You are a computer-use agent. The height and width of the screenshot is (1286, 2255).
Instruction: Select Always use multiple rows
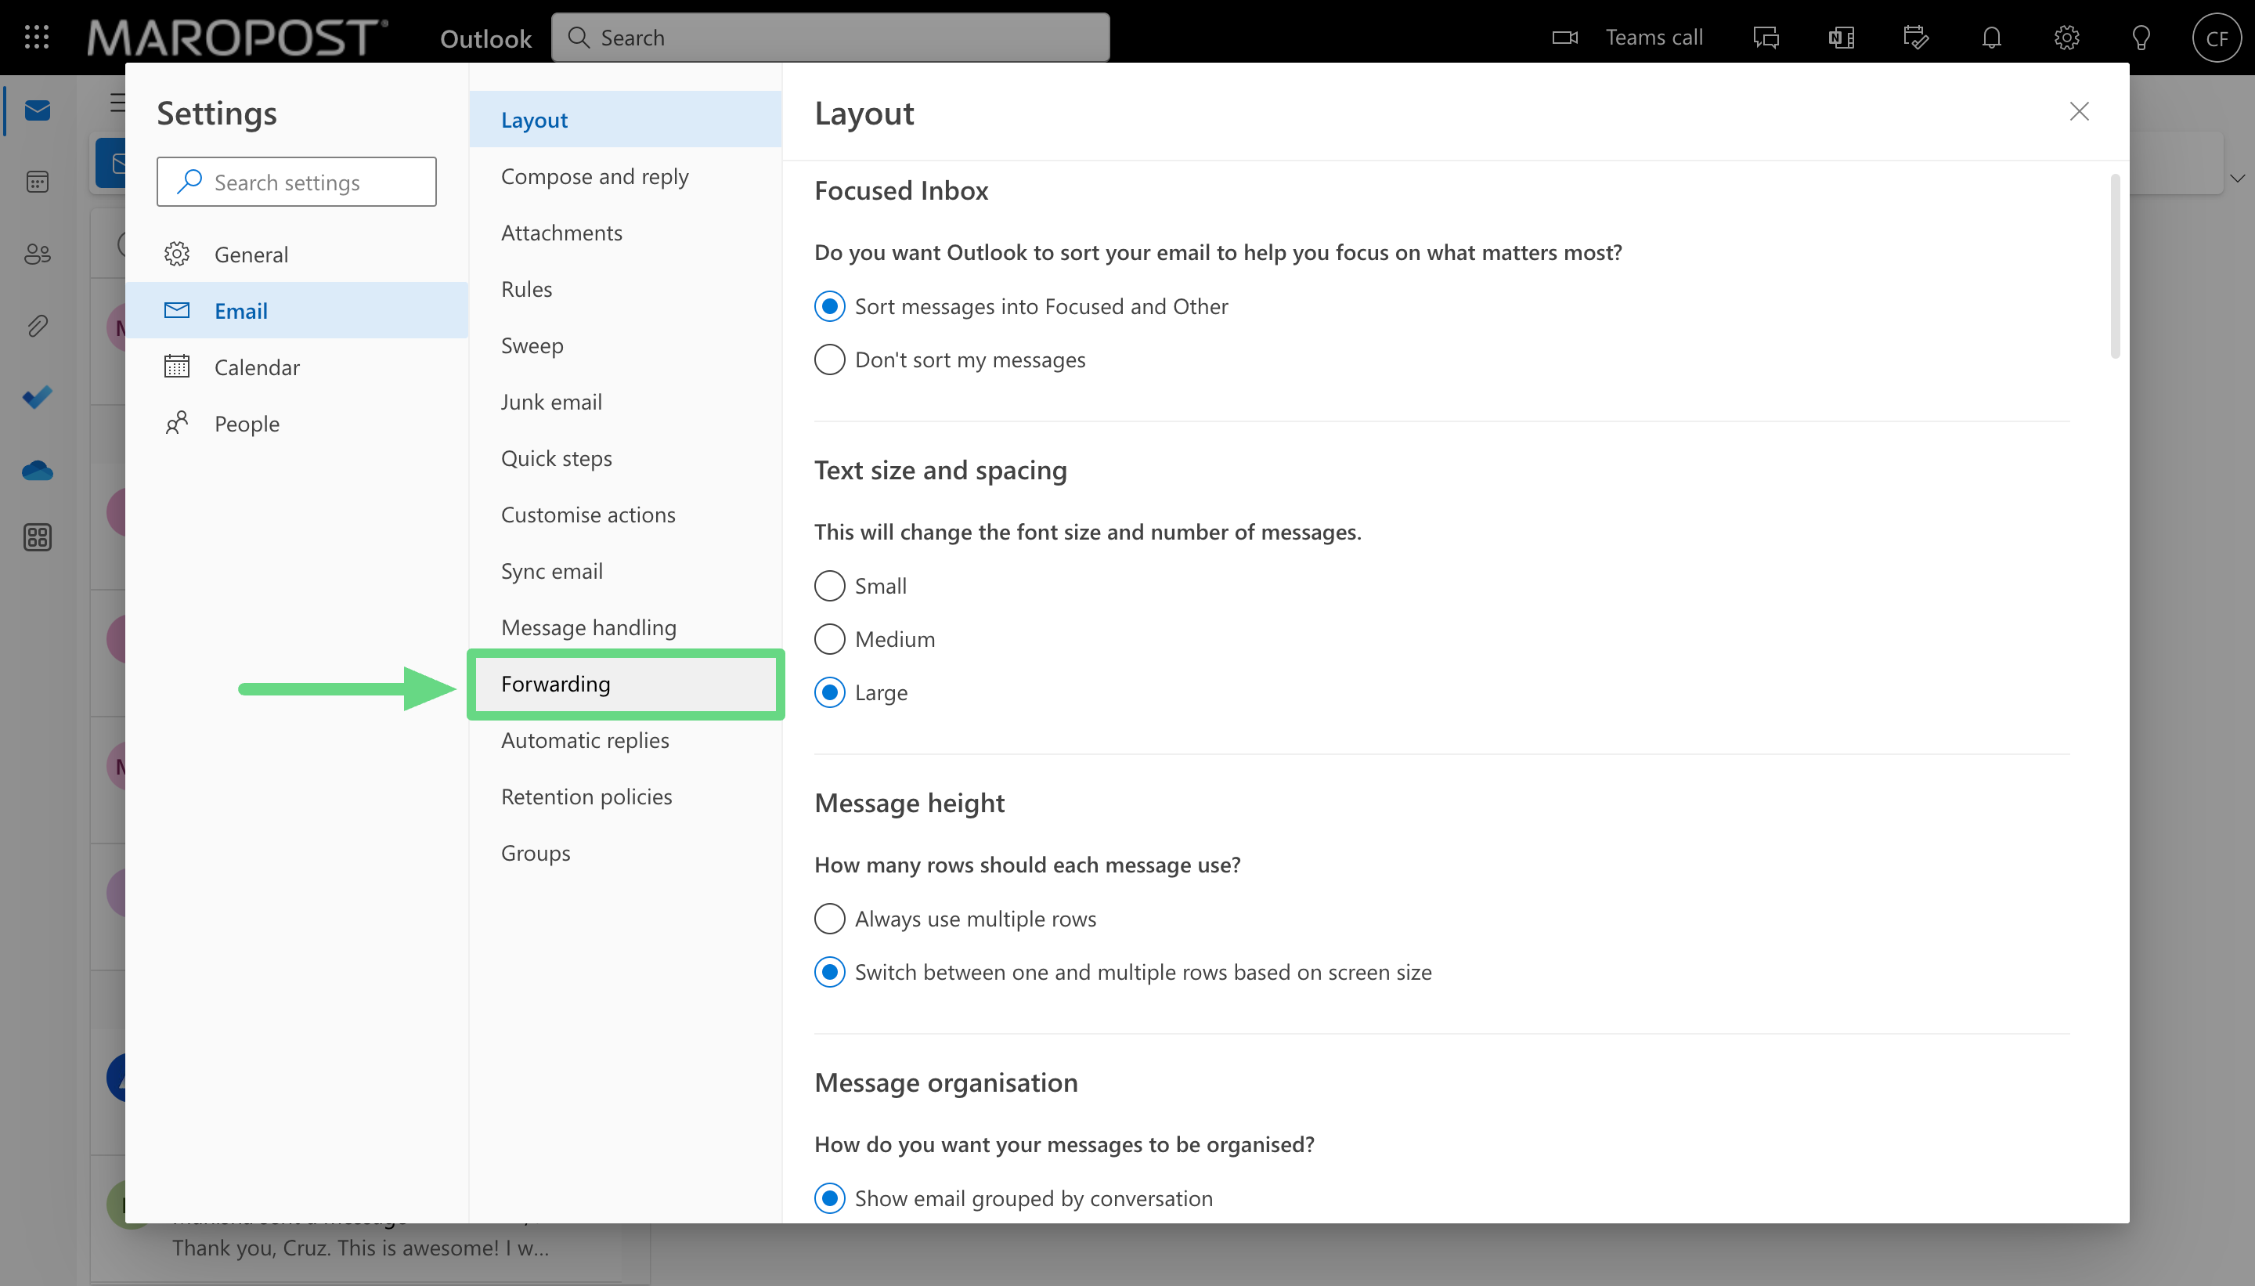pos(830,919)
